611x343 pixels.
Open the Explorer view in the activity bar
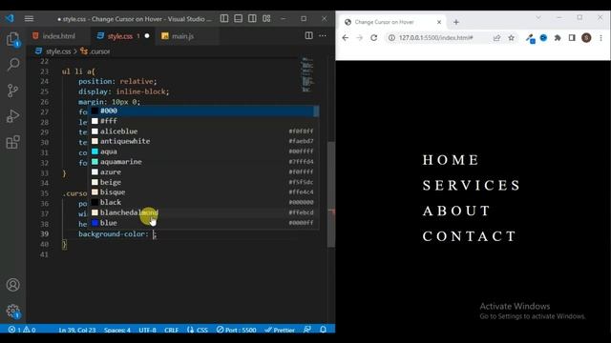tap(12, 39)
